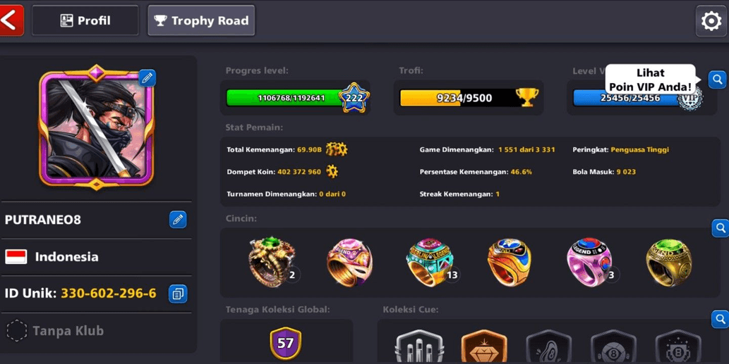Open the samurai avatar picture
Screen dimensions: 729x364
click(x=96, y=127)
